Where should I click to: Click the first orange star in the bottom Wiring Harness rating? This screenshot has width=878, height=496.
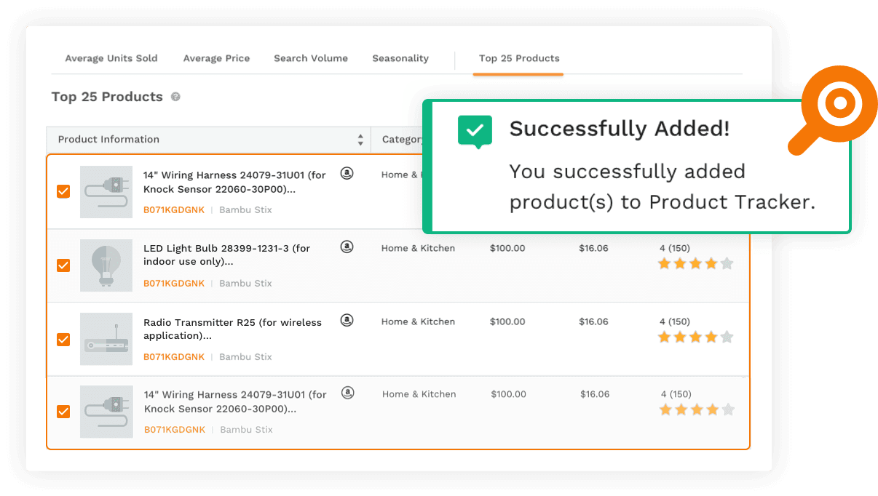tap(665, 409)
